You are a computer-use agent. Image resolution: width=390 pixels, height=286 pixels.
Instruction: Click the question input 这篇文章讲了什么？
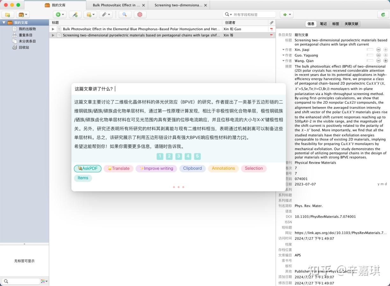tap(178, 89)
